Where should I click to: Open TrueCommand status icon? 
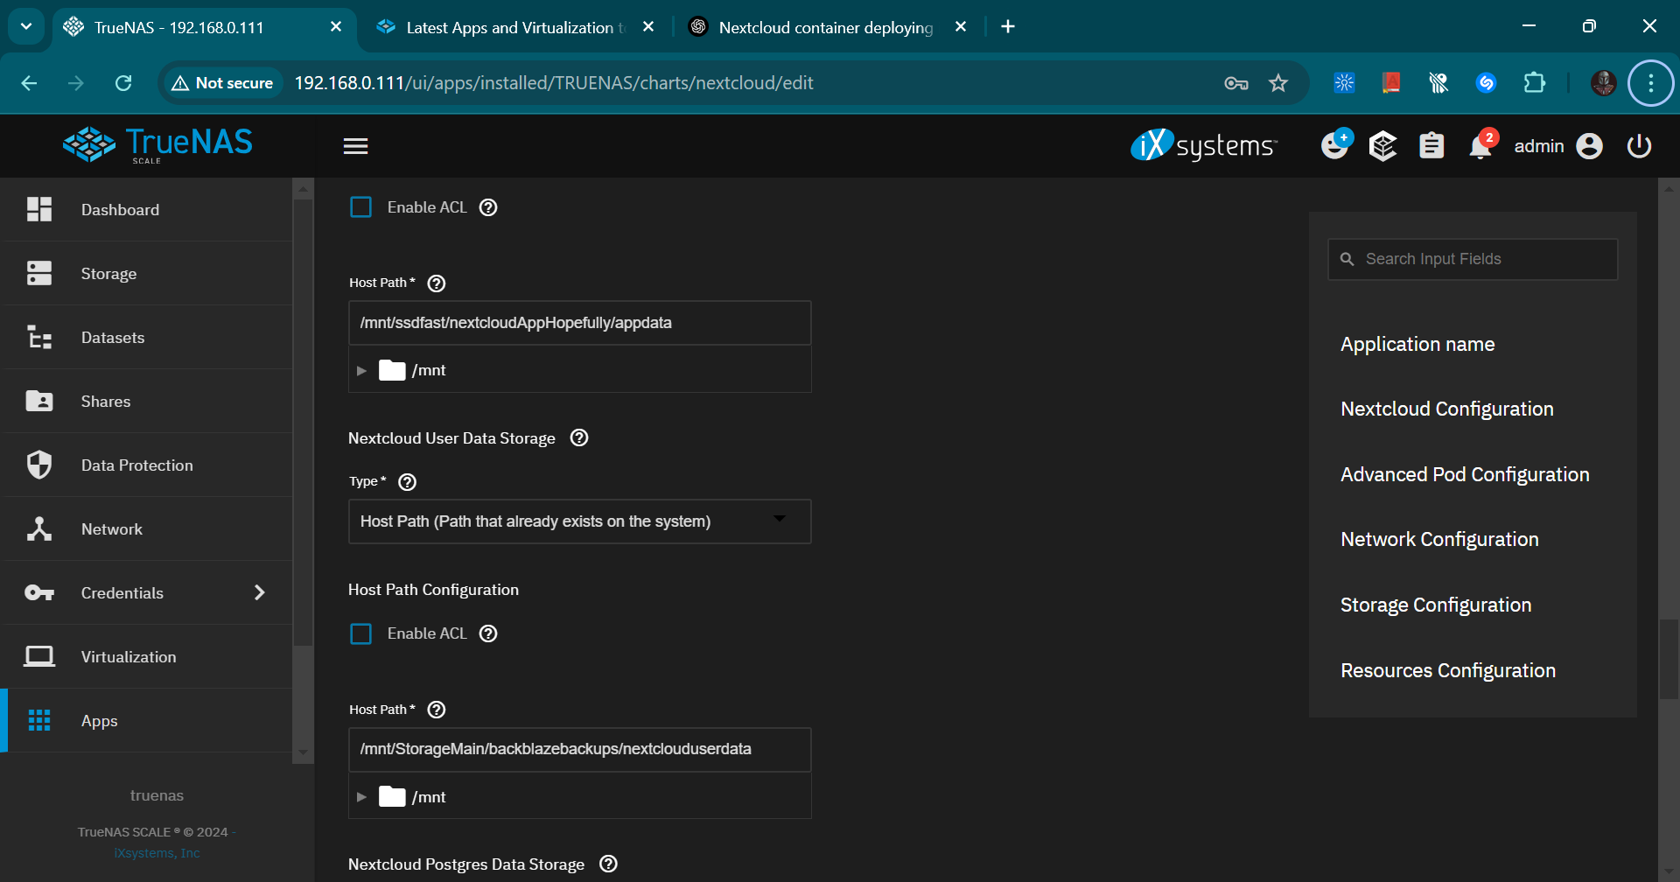[x=1382, y=146]
